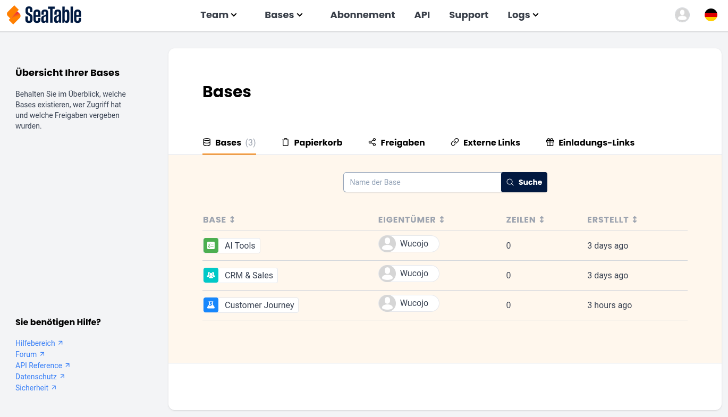This screenshot has width=728, height=417.
Task: Open the Logs dropdown menu
Action: (523, 15)
